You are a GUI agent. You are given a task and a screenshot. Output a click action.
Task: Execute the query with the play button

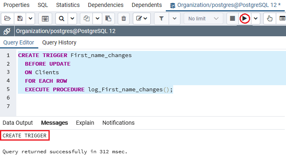click(x=245, y=18)
